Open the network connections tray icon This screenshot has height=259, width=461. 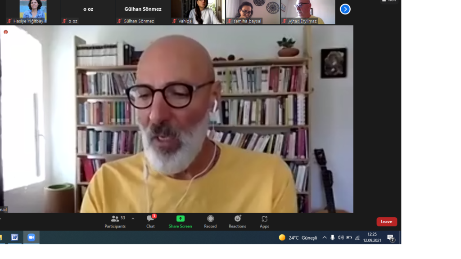(x=357, y=237)
